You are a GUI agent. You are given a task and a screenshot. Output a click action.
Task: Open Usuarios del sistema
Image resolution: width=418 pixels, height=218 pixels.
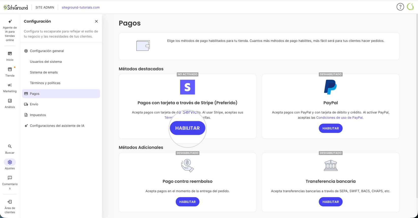tap(61, 62)
